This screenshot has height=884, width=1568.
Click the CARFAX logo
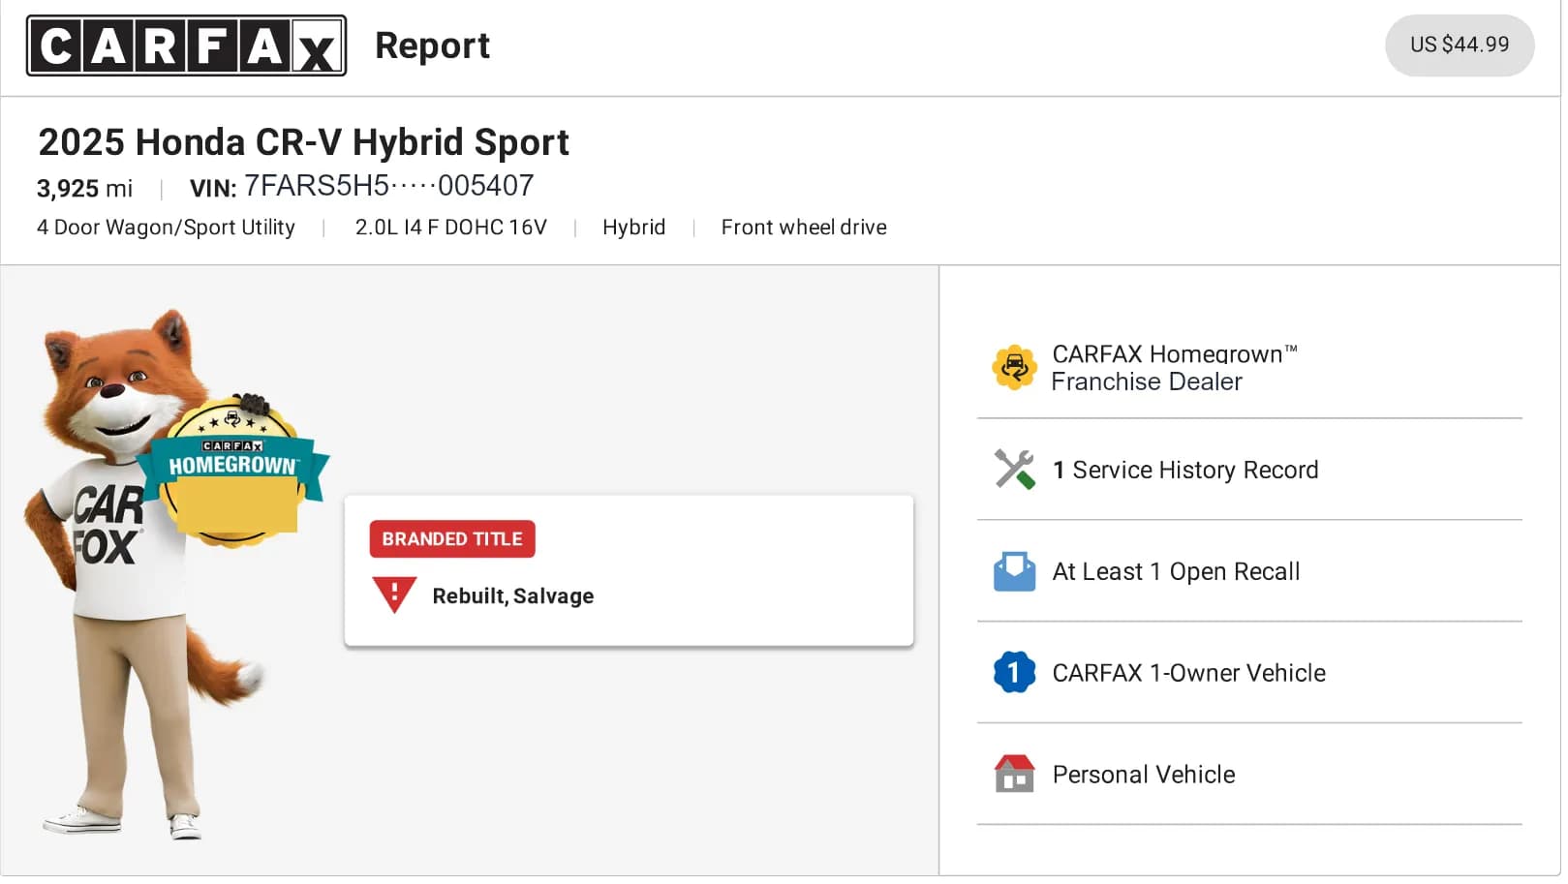(186, 46)
